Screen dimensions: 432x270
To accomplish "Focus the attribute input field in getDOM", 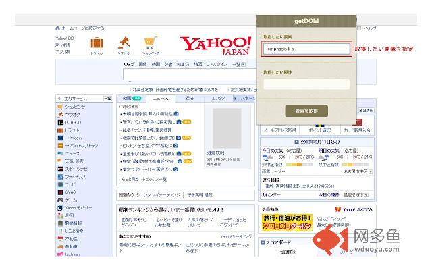I will [306, 84].
